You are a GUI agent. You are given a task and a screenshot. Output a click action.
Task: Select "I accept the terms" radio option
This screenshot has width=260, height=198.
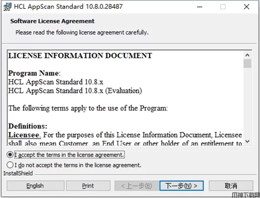10,154
